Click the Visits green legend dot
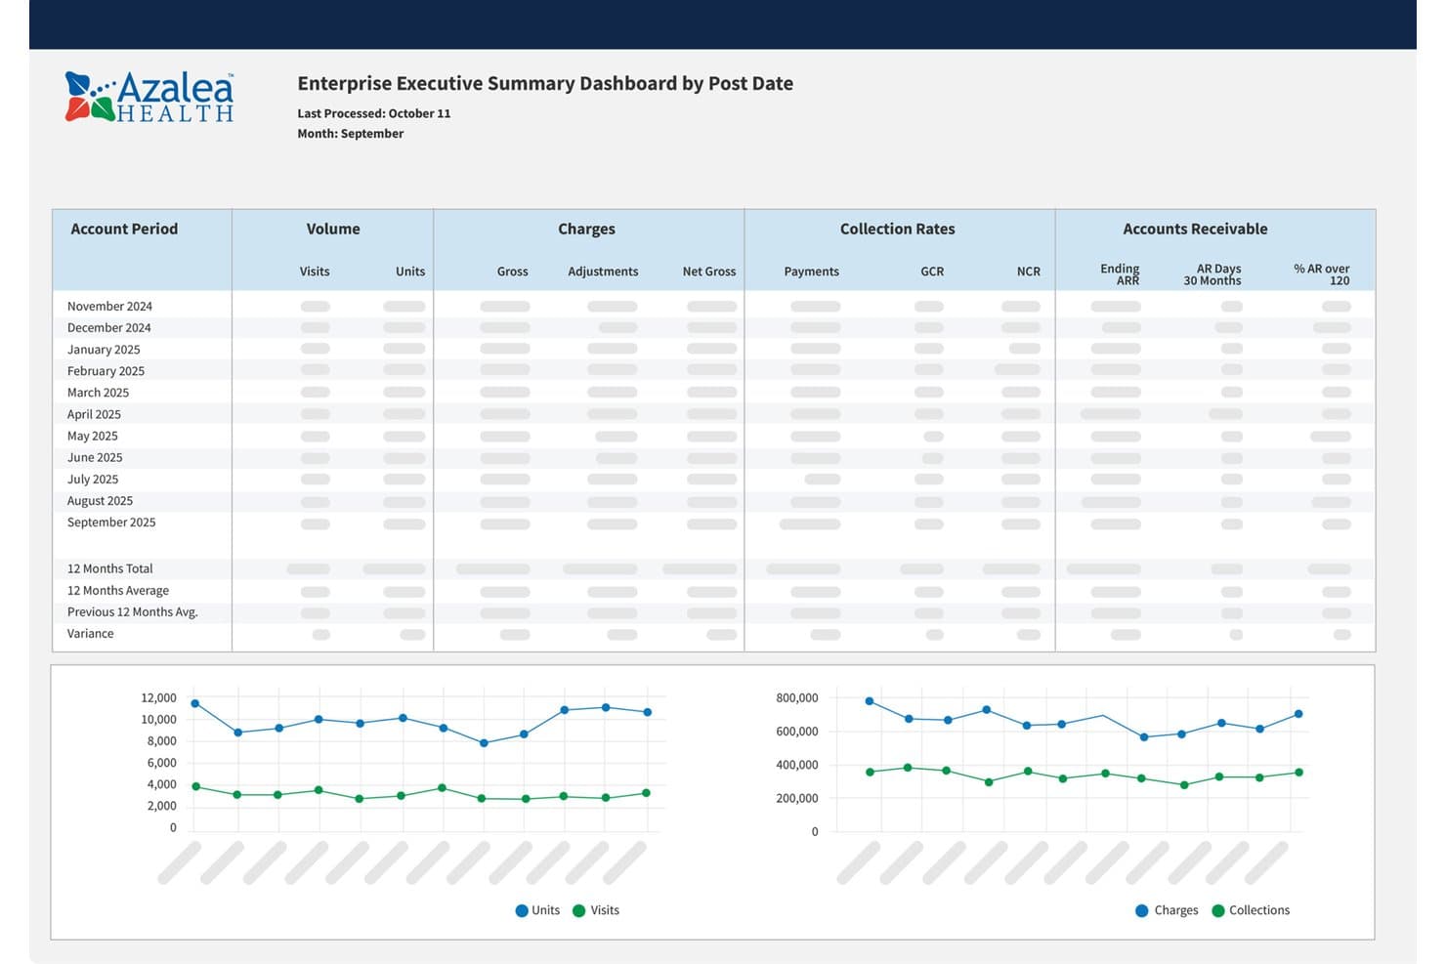The height and width of the screenshot is (964, 1446). [578, 910]
